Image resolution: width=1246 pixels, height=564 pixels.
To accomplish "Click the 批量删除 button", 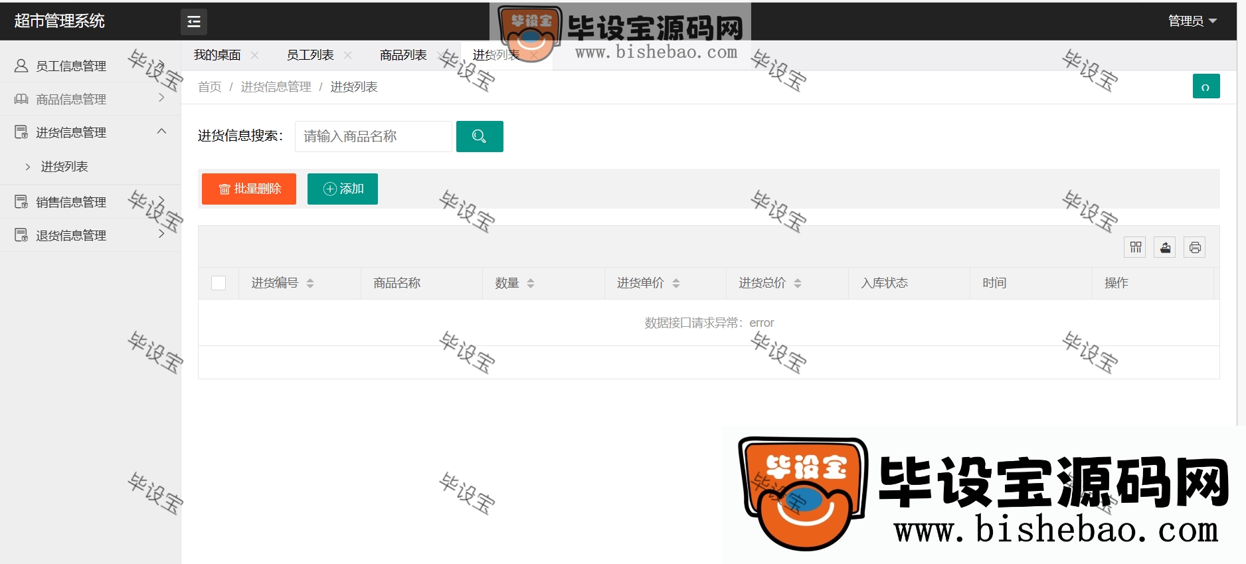I will [249, 189].
